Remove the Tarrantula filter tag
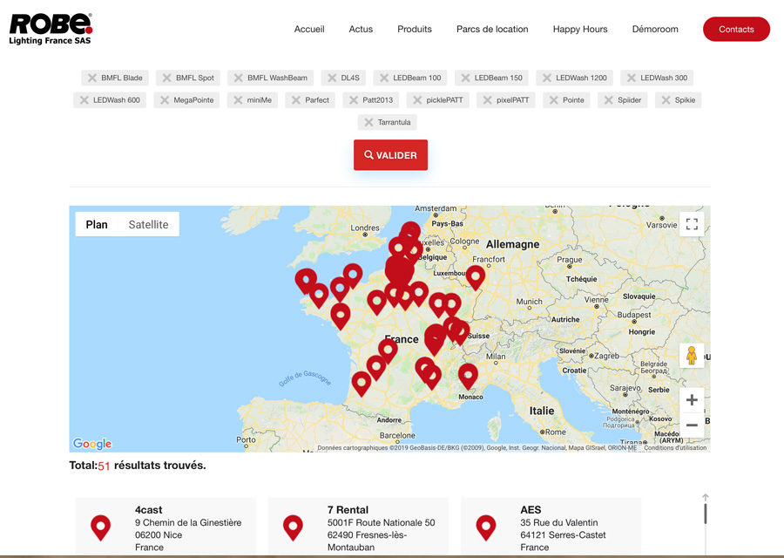 pos(369,122)
